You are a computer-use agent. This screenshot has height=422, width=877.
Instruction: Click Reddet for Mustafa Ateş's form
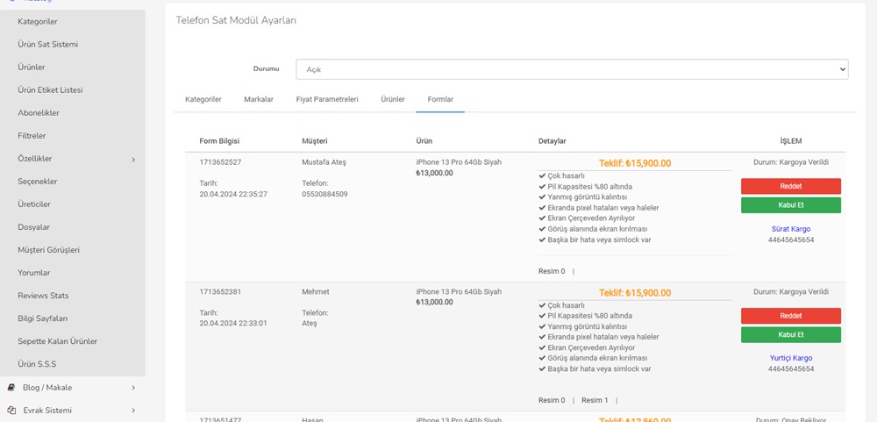791,186
